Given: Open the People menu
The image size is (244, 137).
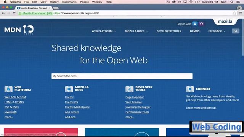Looking at the screenshot, I should pyautogui.click(x=84, y=2).
